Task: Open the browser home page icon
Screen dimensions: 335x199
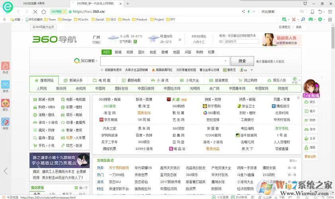Action: (x=44, y=12)
